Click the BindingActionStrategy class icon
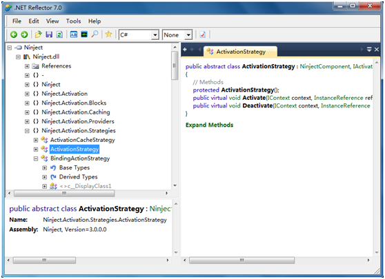 pyautogui.click(x=44, y=158)
